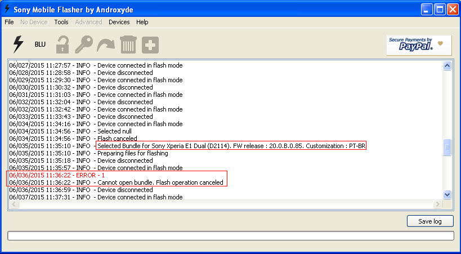The width and height of the screenshot is (461, 254).
Task: Click the horizontal scrollbar left arrow
Action: [14, 204]
